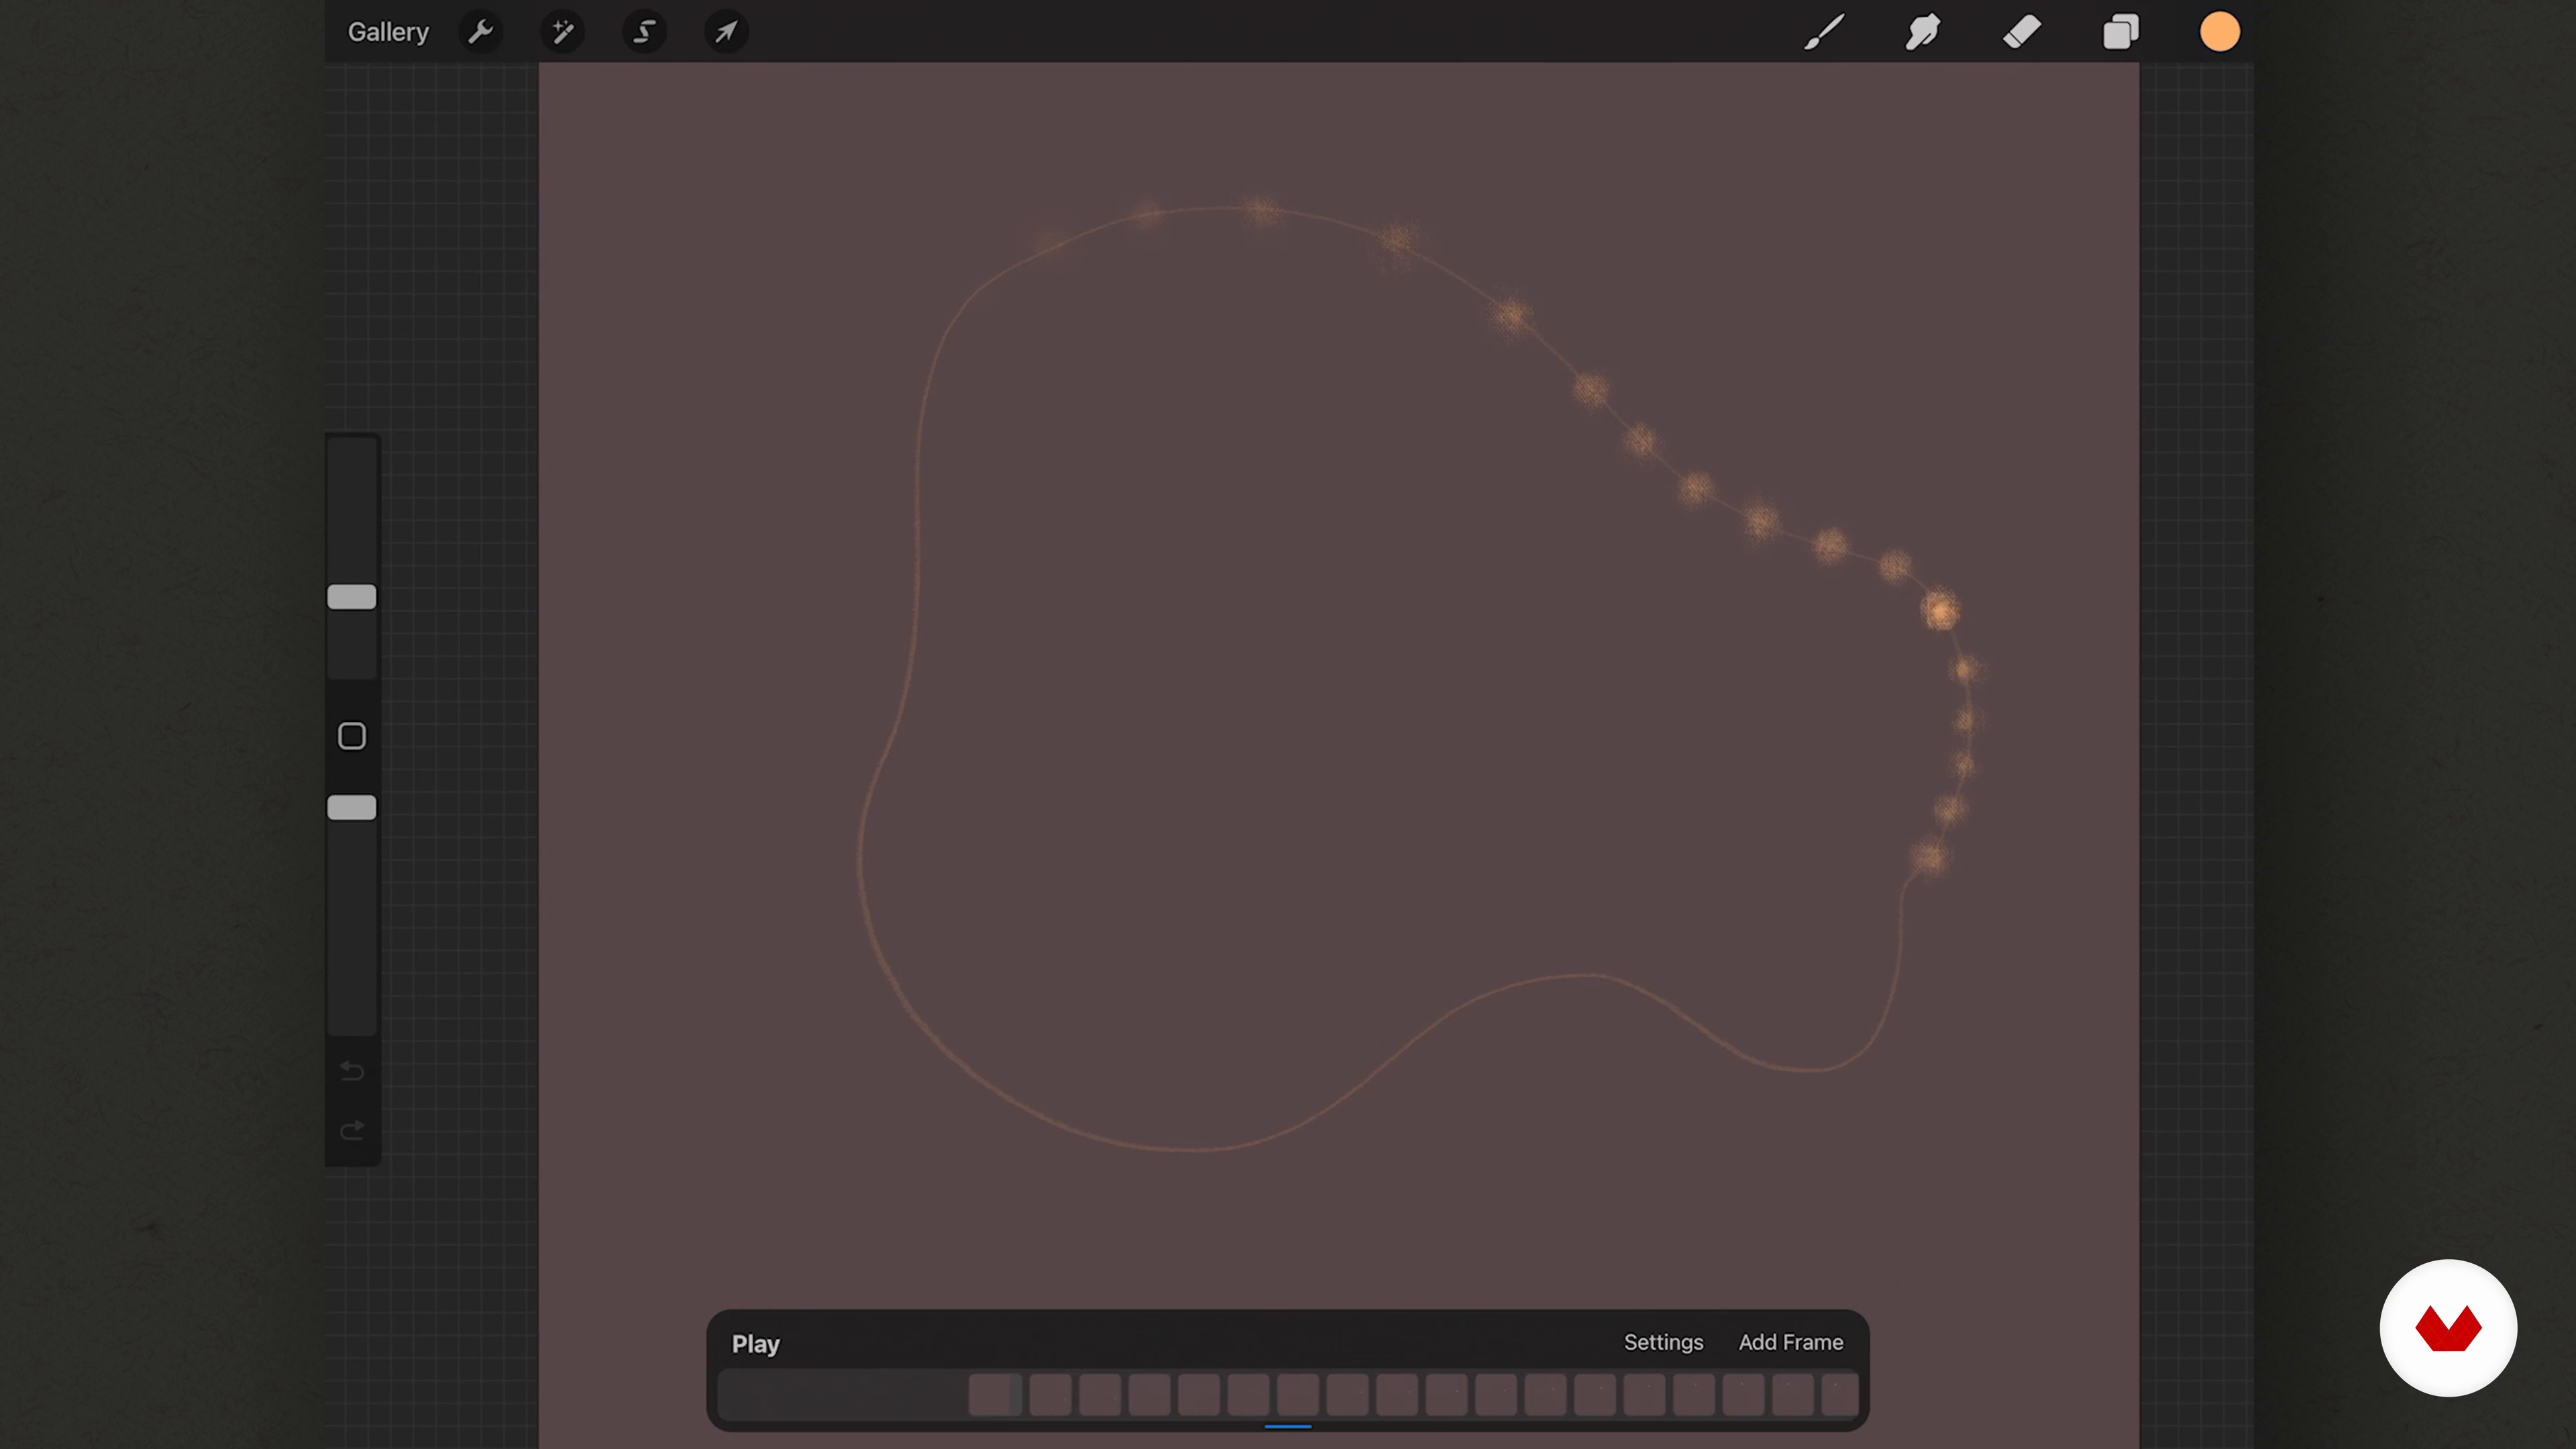The width and height of the screenshot is (2576, 1449).
Task: Play the animation
Action: [x=756, y=1344]
